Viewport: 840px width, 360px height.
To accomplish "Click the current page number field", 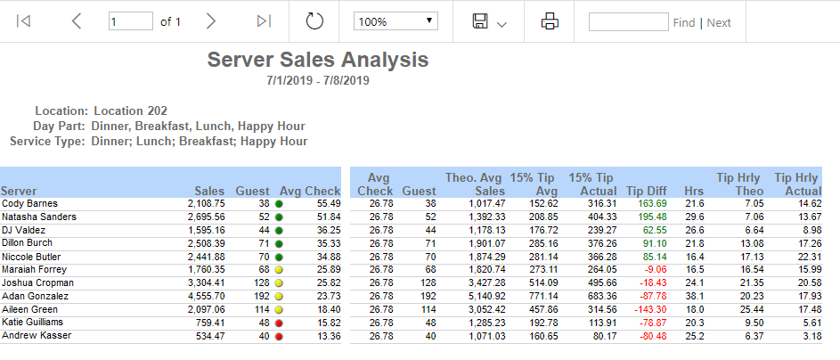I will pos(131,21).
